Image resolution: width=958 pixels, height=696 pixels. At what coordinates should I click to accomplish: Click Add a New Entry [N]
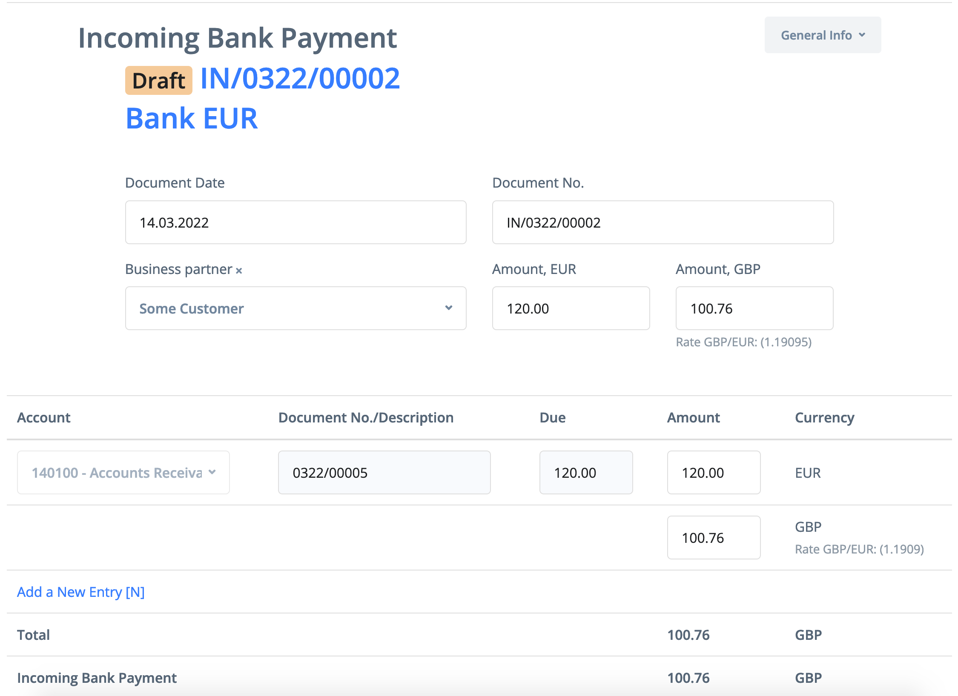coord(81,592)
